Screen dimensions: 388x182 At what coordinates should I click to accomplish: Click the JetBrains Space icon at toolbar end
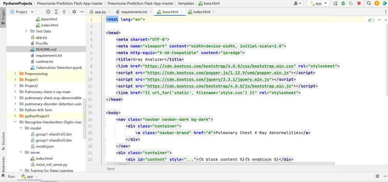tap(384, 3)
